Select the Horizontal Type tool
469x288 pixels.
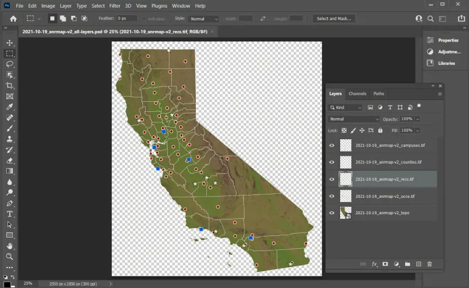9,214
